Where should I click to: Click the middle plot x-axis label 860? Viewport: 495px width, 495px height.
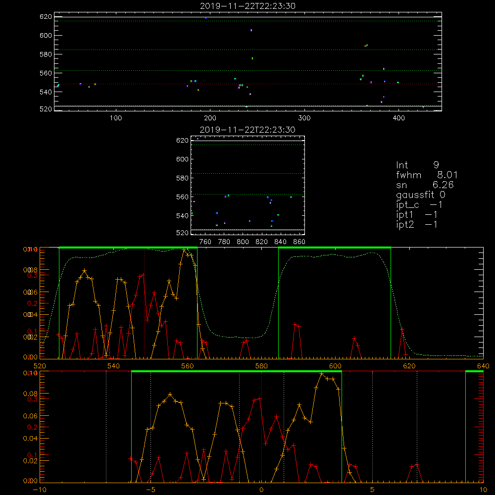point(299,242)
